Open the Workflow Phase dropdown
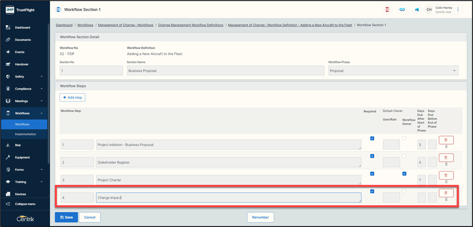Screen dimensions: 473x227 click(x=393, y=71)
